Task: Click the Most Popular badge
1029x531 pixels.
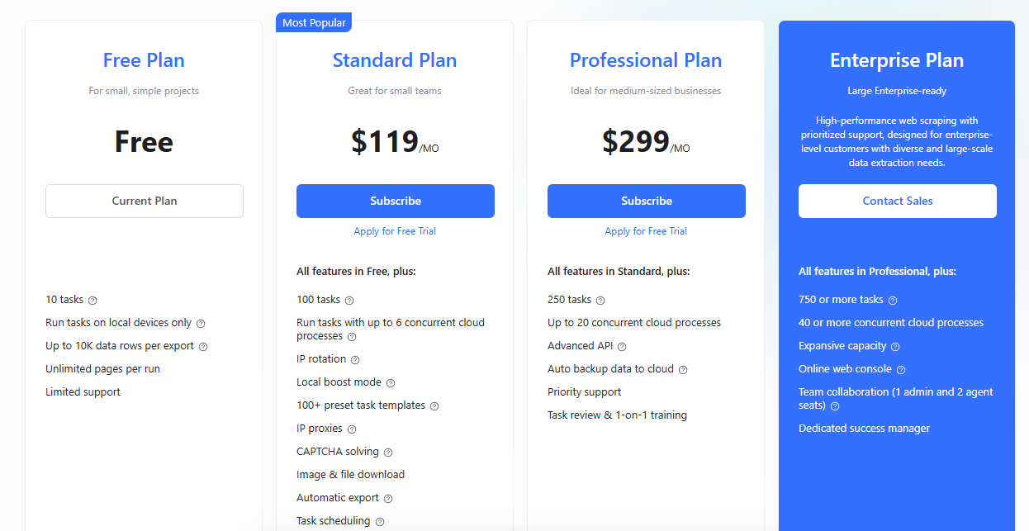Action: pos(314,22)
